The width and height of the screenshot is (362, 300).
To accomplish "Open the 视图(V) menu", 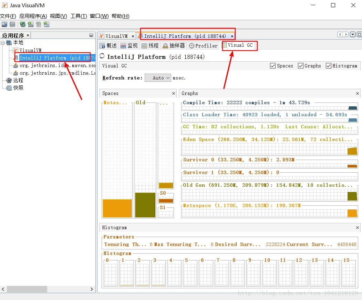I will click(x=59, y=16).
